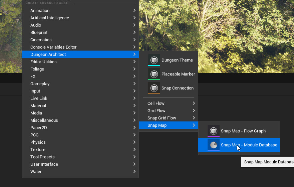Viewport: 294px width, 187px height.
Task: Choose Snap Connection asset type
Action: (169, 88)
